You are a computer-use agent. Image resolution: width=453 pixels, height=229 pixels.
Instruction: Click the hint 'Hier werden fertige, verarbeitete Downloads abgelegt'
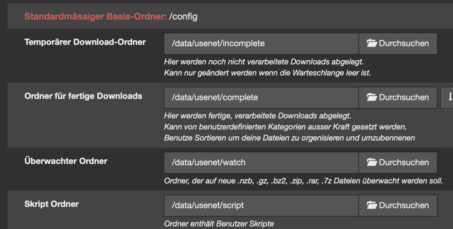(x=258, y=116)
